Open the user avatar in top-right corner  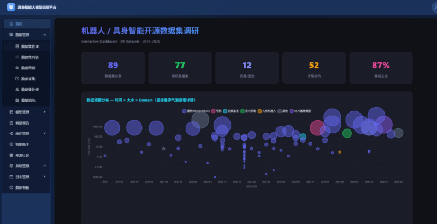click(435, 7)
